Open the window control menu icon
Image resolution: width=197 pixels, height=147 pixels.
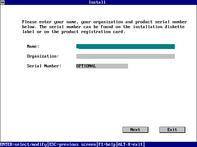2,2
